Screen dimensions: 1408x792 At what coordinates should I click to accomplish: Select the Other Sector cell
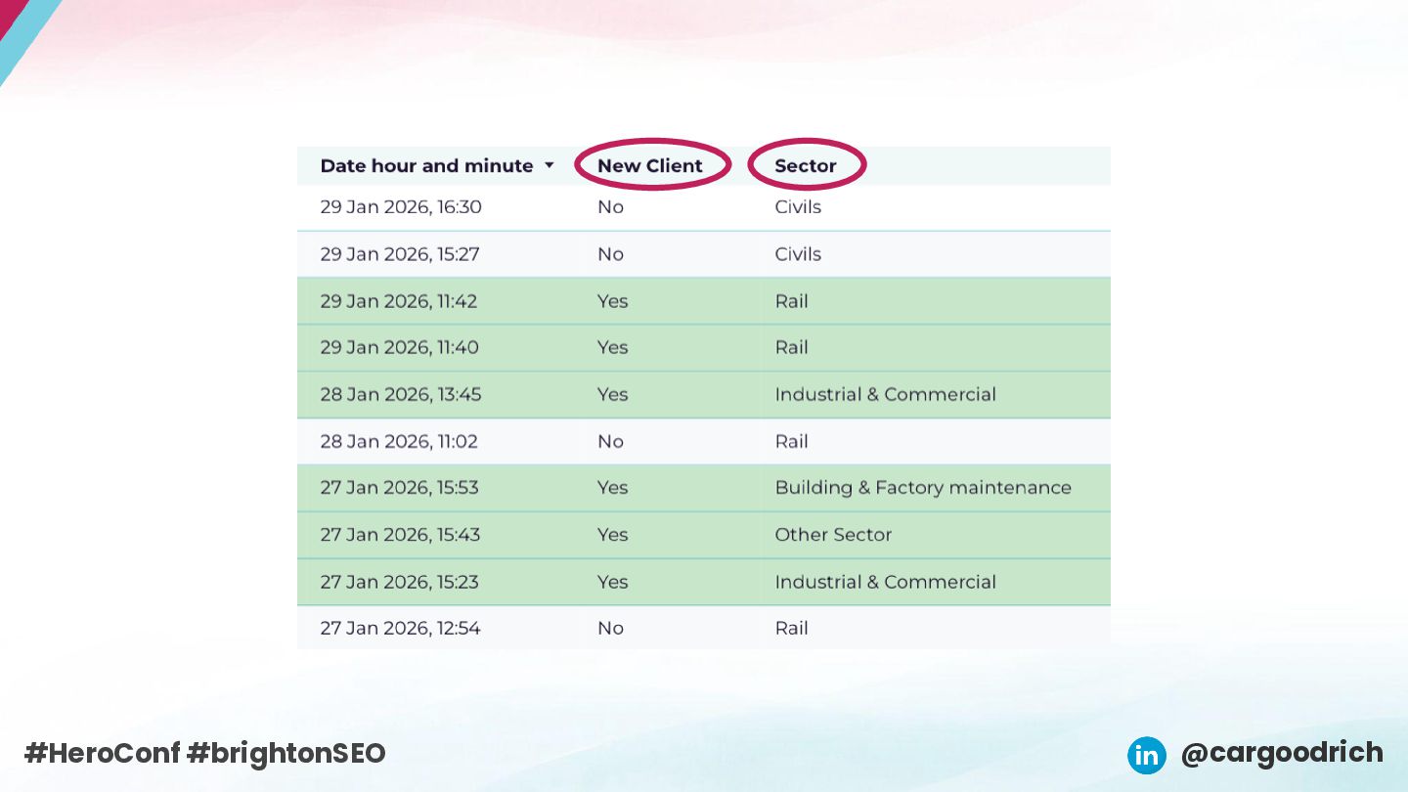pos(833,535)
